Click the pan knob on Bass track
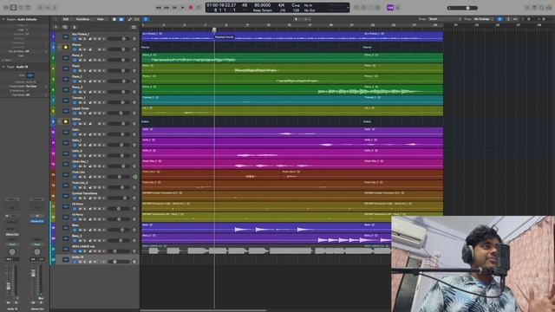Screen dimensions: 555x312 pos(134,230)
